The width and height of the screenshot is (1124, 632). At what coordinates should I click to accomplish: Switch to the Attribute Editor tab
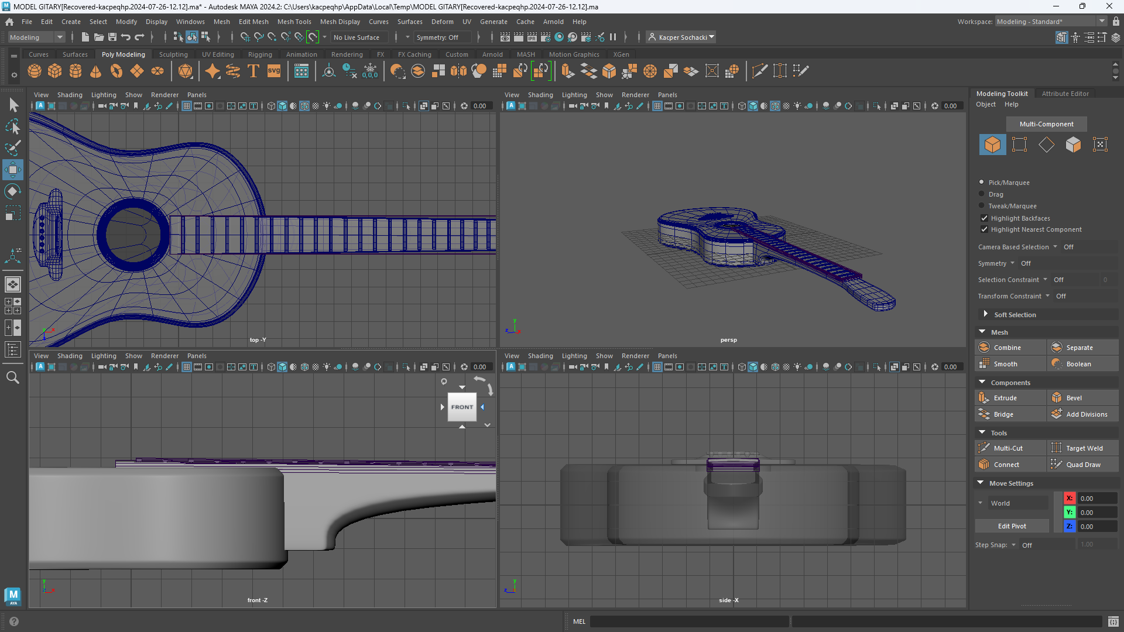tap(1065, 94)
